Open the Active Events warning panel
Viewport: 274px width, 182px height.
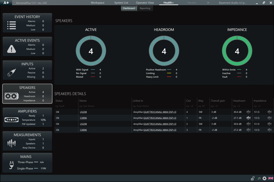click(27, 47)
